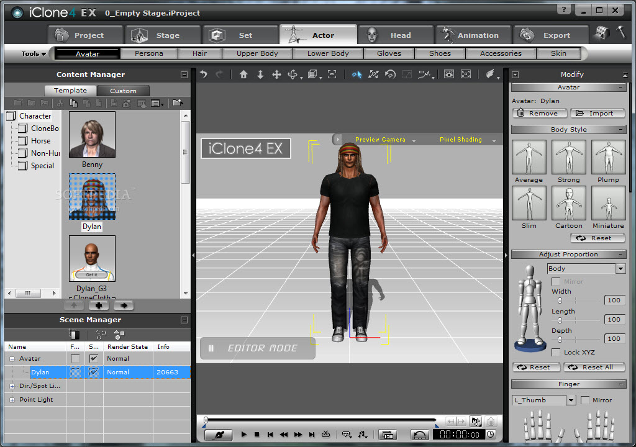
Task: Choose the Plump body style thumbnail
Action: (609, 157)
